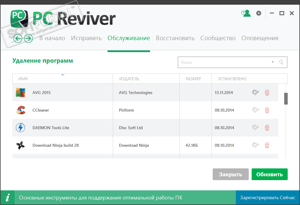Click trash icon for Download Ninja build 28
Image resolution: width=300 pixels, height=205 pixels.
tap(267, 145)
